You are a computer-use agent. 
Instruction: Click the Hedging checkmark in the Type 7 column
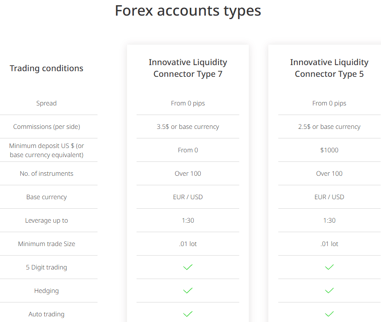coord(188,290)
